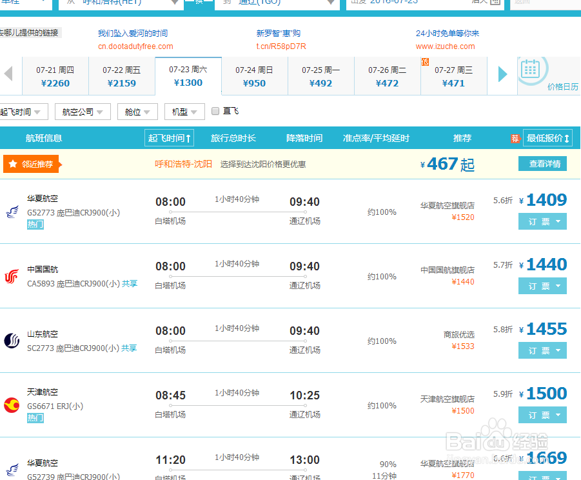Image resolution: width=581 pixels, height=480 pixels.
Task: Click the 热门 tag under GS6671
Action: [35, 417]
